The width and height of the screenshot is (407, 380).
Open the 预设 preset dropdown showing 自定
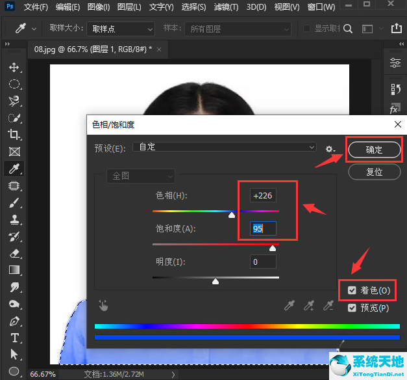[224, 147]
